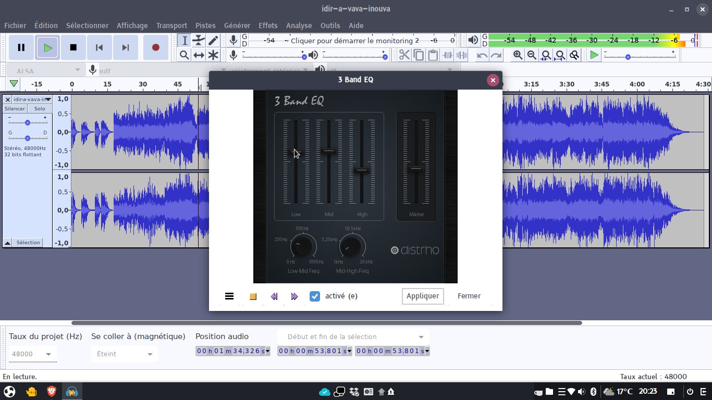Open the Générer menu
The image size is (712, 400).
pos(237,26)
